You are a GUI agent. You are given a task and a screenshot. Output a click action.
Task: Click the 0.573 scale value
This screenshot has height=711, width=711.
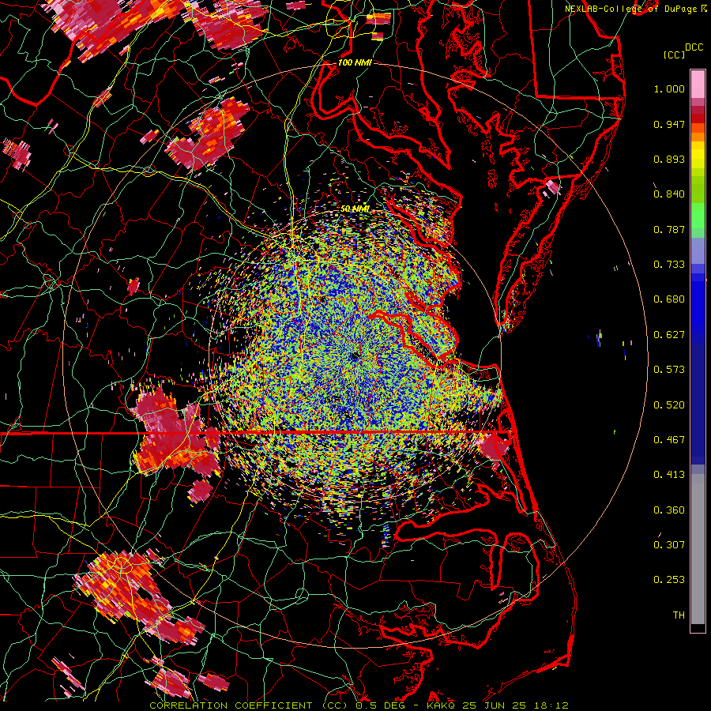click(669, 370)
